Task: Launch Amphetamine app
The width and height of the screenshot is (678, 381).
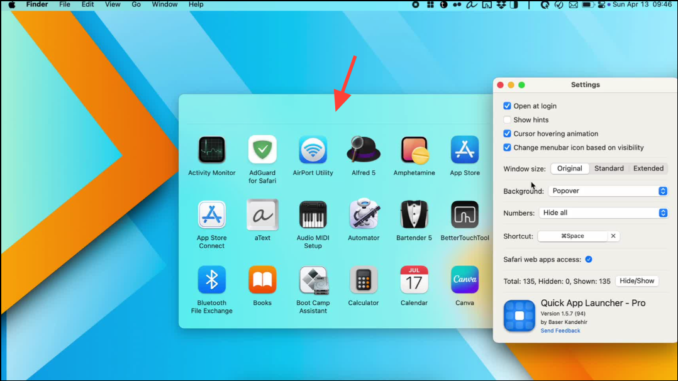Action: tap(414, 150)
